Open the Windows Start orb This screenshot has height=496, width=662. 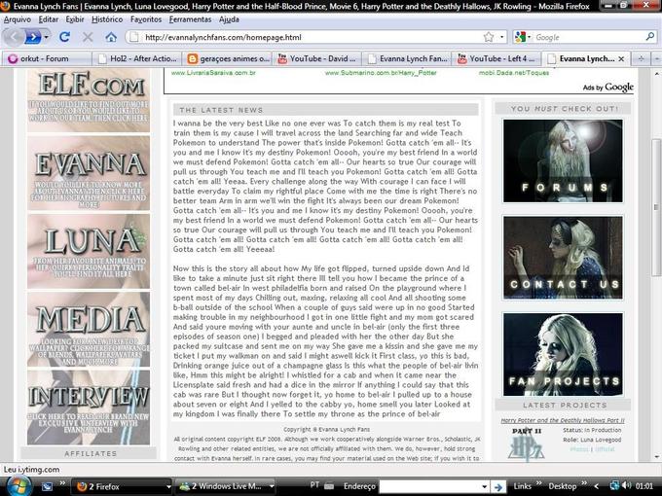18,486
